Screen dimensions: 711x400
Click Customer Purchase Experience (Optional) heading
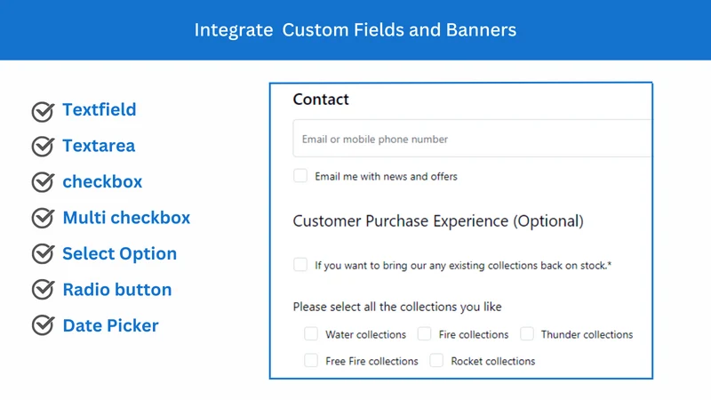pos(438,221)
